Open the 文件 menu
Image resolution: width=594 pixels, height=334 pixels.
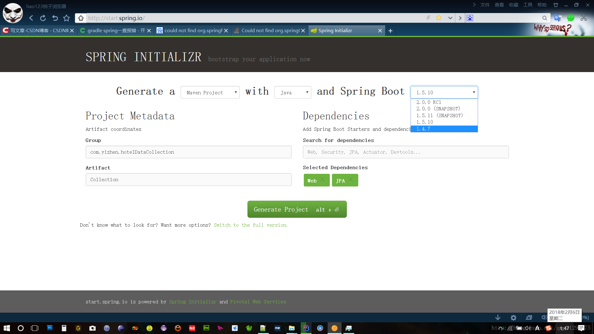(485, 5)
